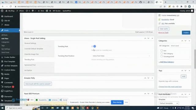
Task: Open My Blog site link
Action: point(10,11)
